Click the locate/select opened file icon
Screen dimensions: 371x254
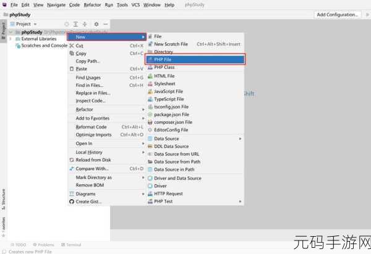click(x=67, y=24)
